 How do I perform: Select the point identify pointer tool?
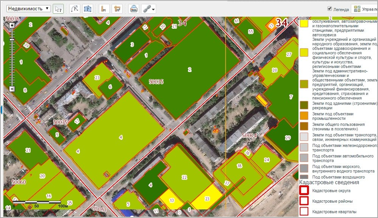click(x=58, y=9)
